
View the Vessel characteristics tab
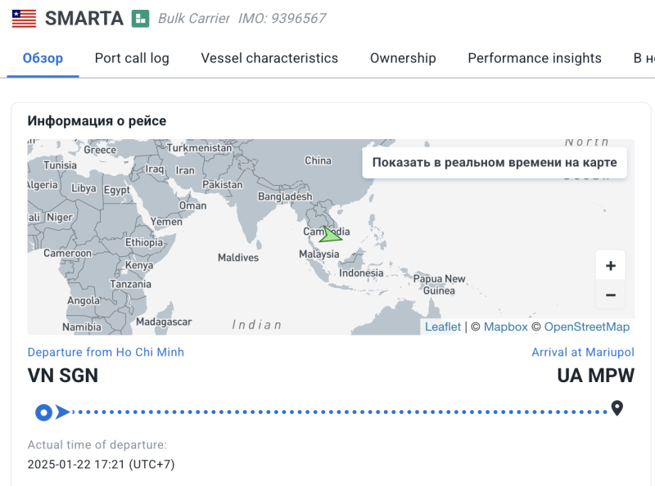(x=269, y=58)
